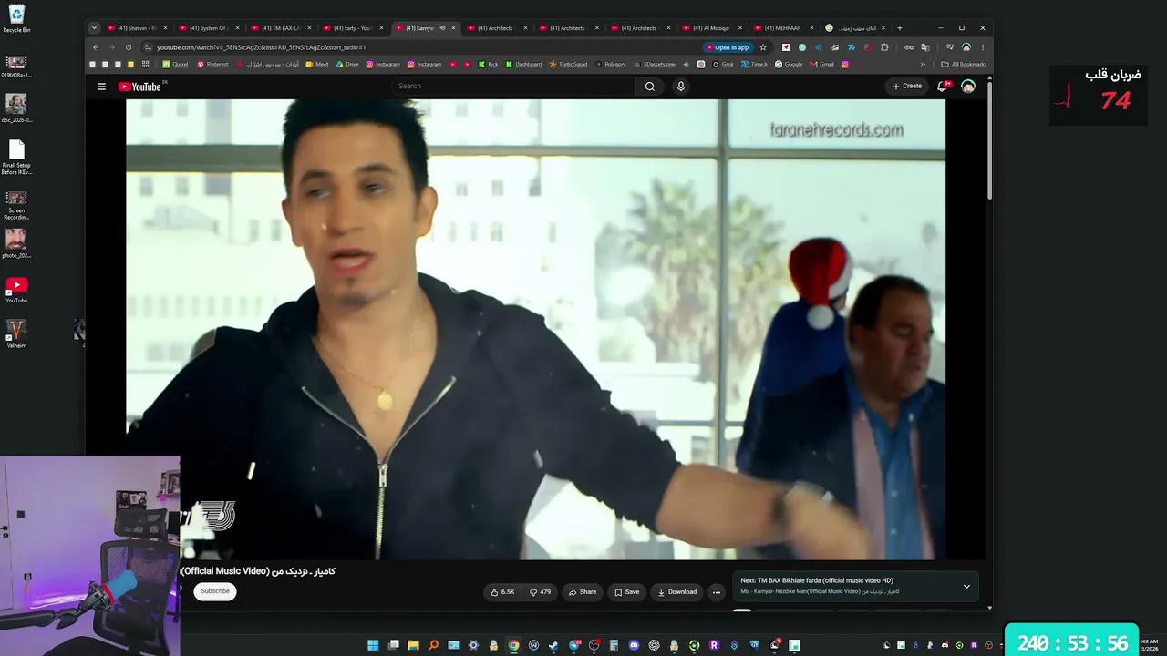Viewport: 1167px width, 656px height.
Task: Dislike the video with thumbs down
Action: (x=541, y=592)
